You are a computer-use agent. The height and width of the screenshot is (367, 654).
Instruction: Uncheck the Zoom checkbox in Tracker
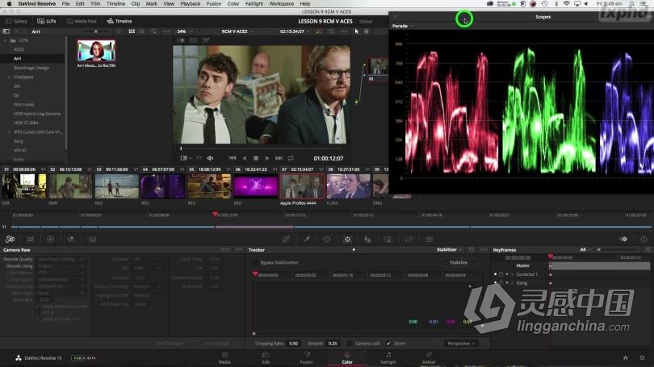pyautogui.click(x=388, y=343)
